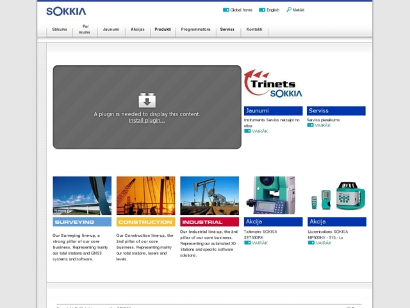
Task: Go to the Programmatūra menu item
Action: tap(195, 30)
